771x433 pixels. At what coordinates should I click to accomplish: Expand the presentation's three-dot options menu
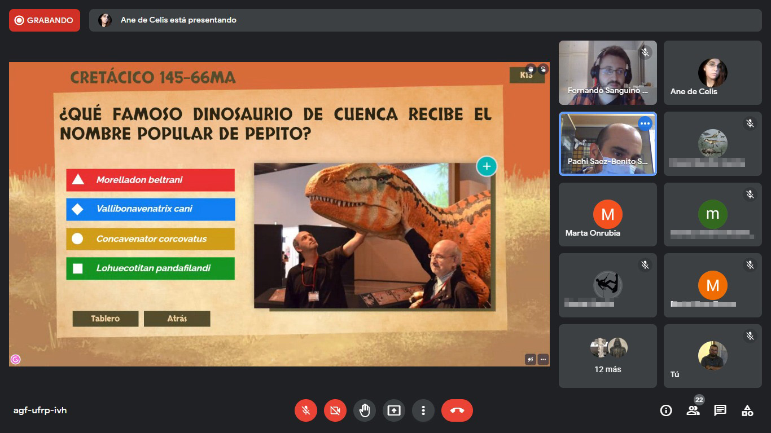coord(543,359)
